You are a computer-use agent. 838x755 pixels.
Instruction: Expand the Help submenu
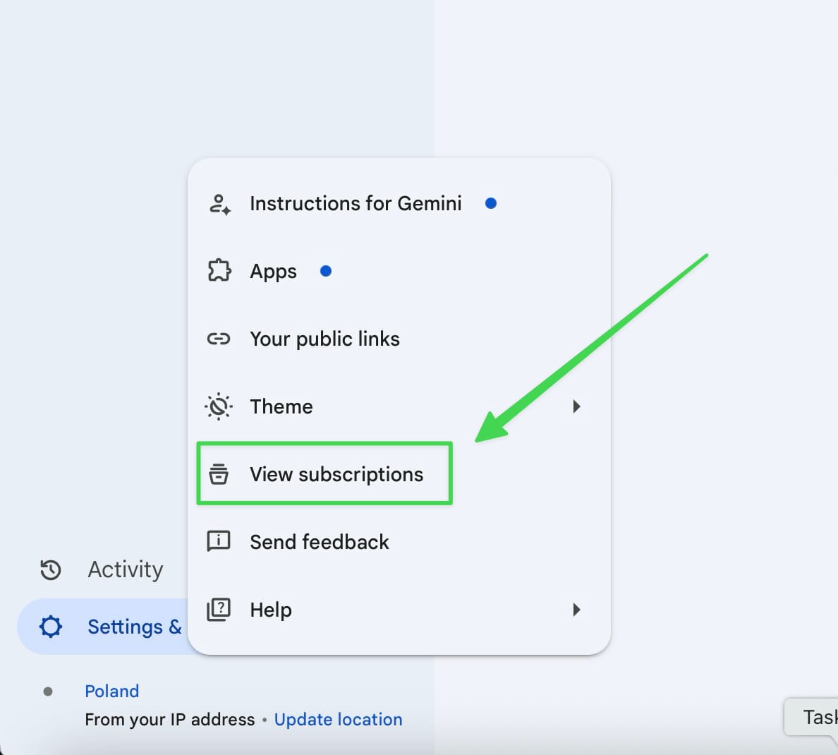point(577,610)
